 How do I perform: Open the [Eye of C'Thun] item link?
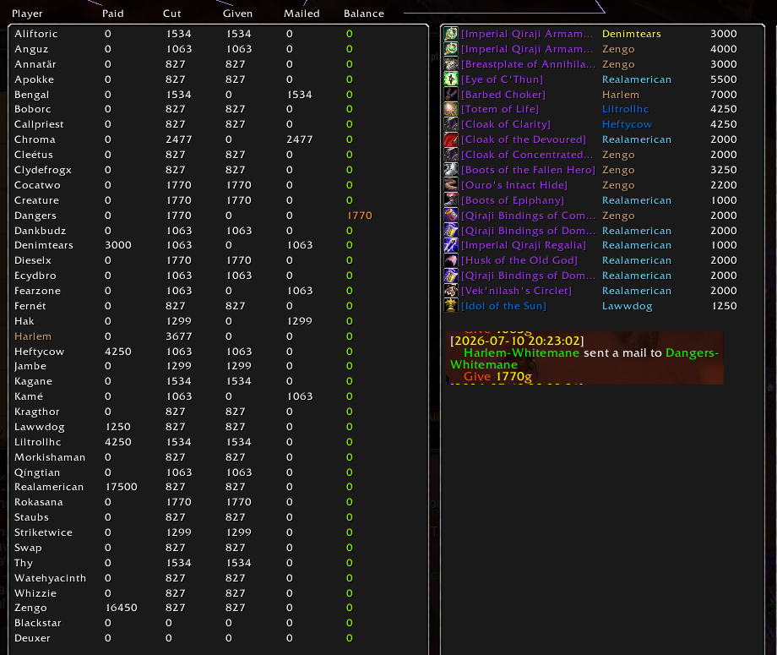pos(502,79)
